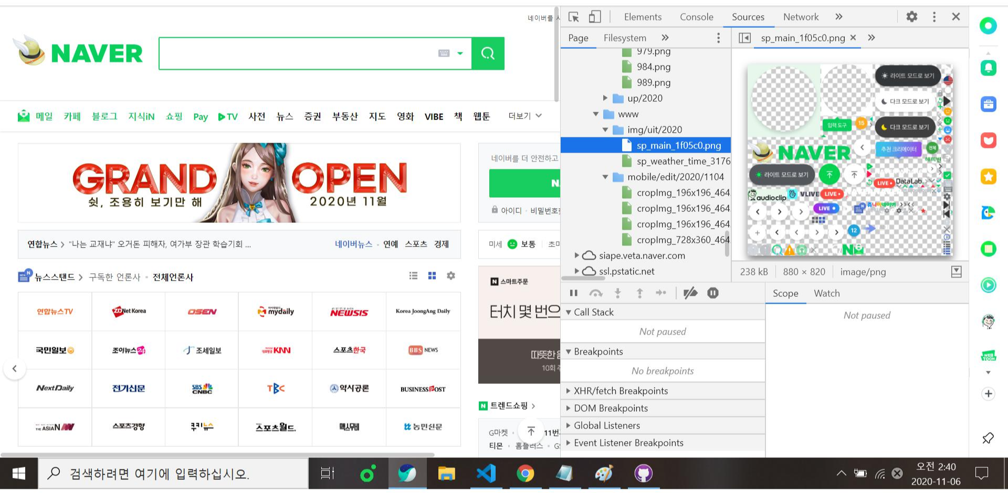The width and height of the screenshot is (1008, 493).
Task: Switch newsstand to grid view icon
Action: (x=432, y=275)
